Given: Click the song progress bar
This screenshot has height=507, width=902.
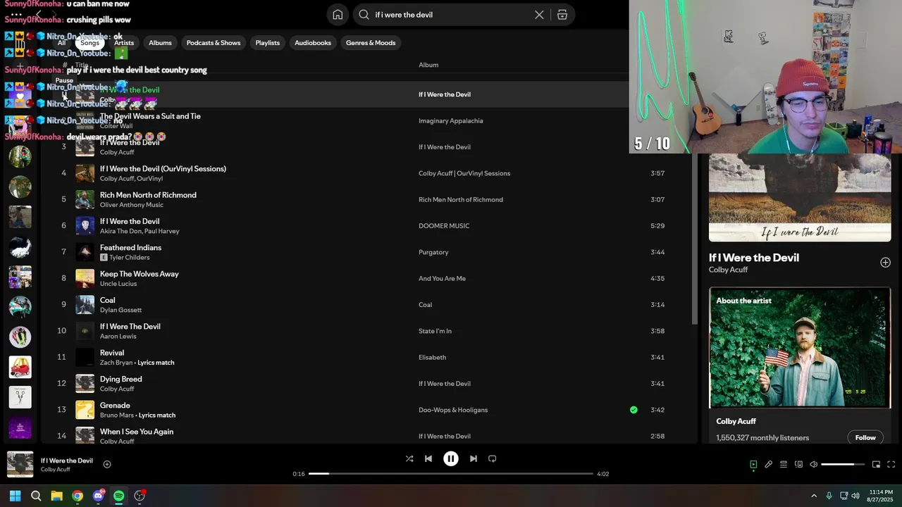Looking at the screenshot, I should tap(451, 474).
